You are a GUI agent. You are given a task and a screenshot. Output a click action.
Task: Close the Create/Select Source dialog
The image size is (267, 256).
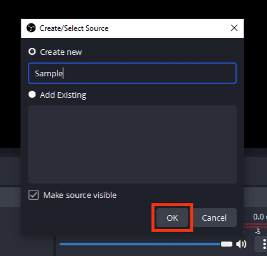[x=234, y=28]
